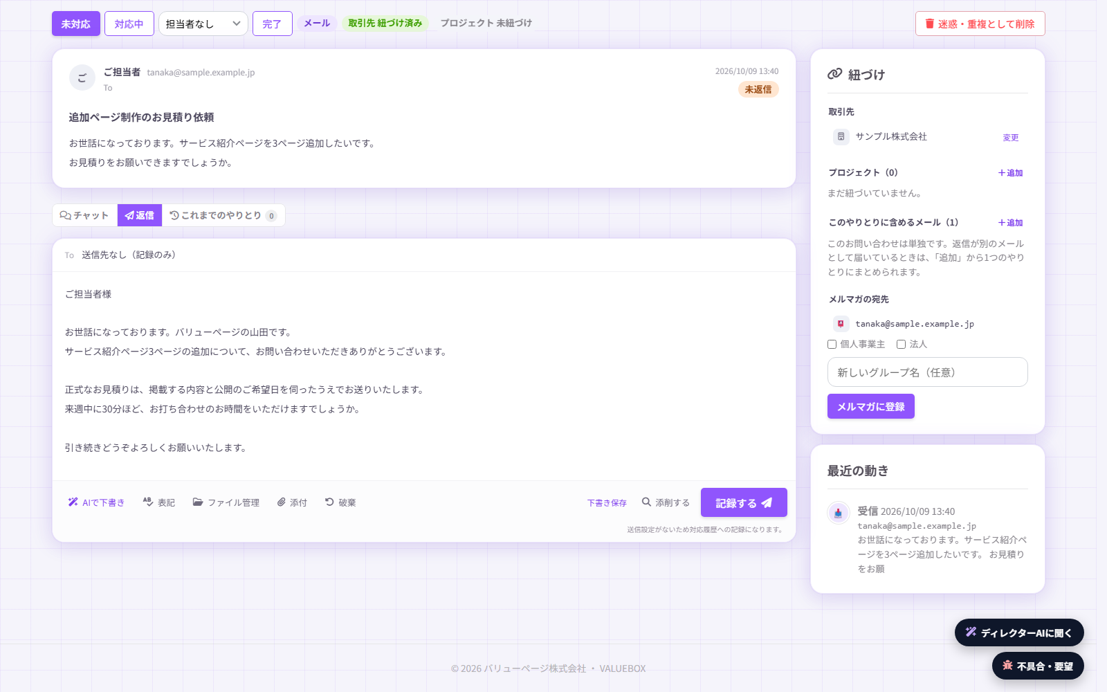Open the これまでのやりとり tab
Viewport: 1107px width, 692px height.
coord(223,215)
